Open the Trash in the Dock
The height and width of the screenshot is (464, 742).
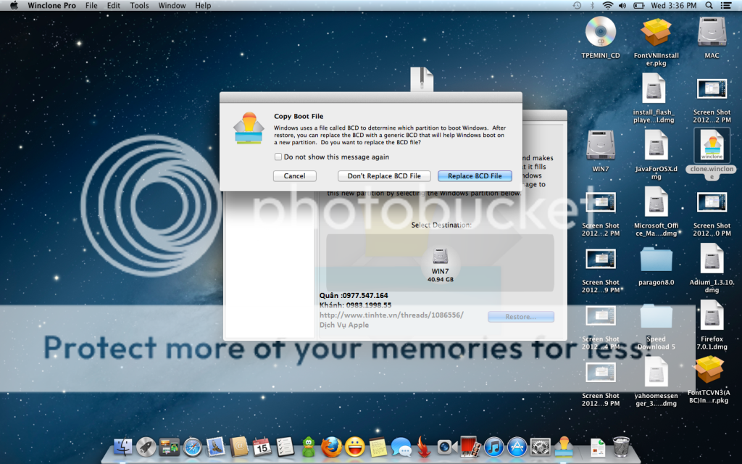(621, 447)
